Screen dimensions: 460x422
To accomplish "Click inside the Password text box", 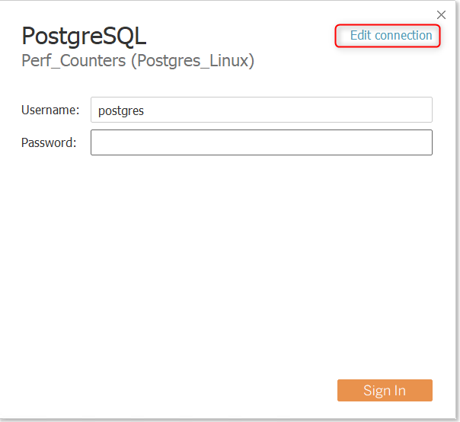I will [261, 142].
